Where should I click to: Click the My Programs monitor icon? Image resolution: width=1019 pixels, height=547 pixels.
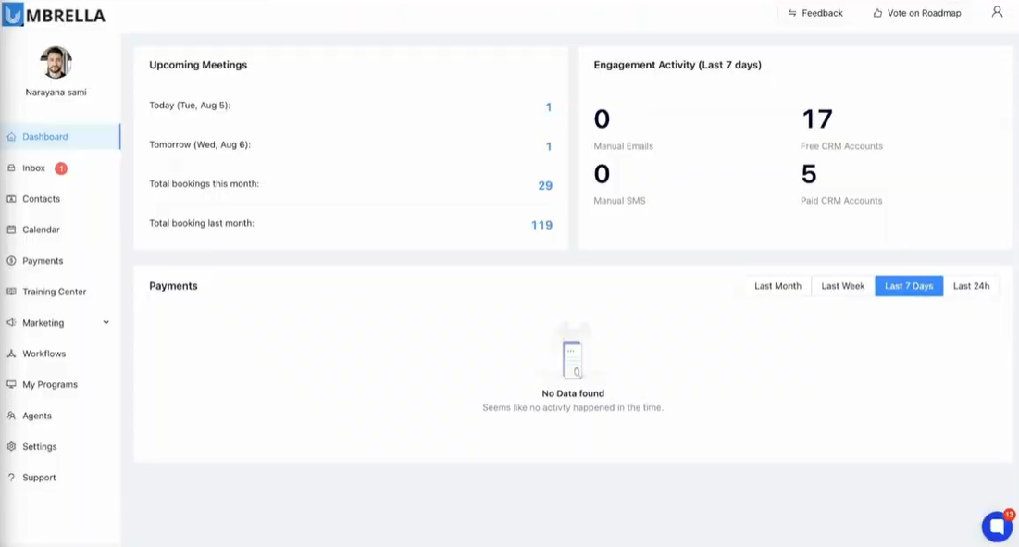pos(11,385)
